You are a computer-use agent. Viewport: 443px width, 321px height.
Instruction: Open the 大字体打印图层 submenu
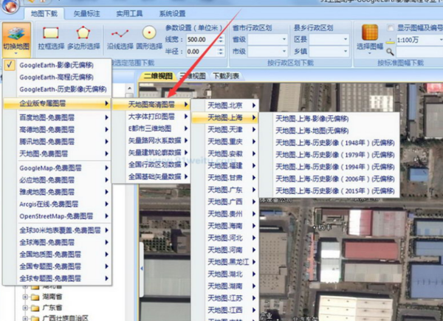151,117
